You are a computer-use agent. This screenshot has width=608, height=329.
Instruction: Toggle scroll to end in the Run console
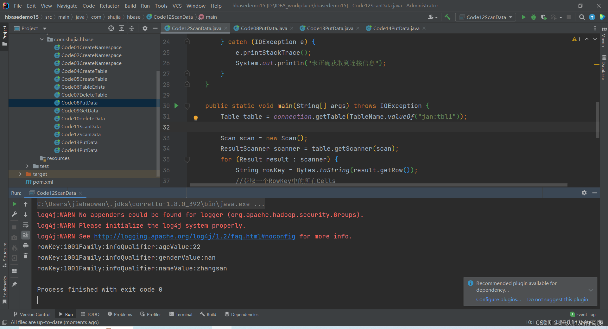[26, 235]
